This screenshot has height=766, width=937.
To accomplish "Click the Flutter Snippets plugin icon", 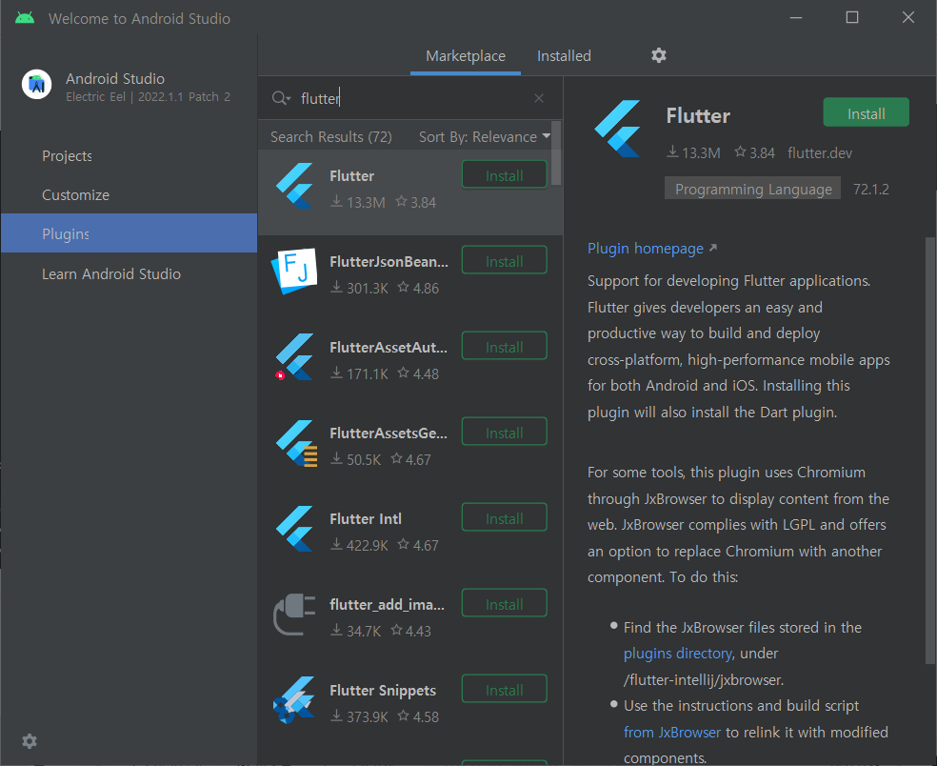I will (294, 700).
